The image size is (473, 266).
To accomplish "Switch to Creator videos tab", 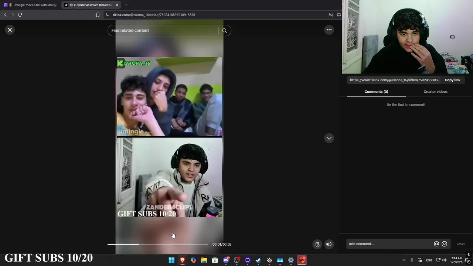I will [435, 92].
